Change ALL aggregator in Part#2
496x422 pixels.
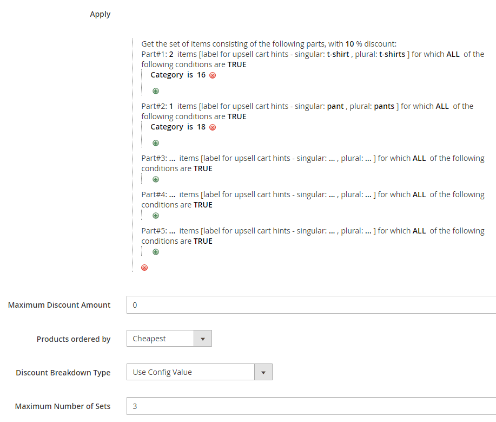[442, 106]
